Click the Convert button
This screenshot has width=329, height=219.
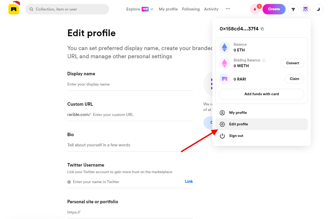pos(293,63)
